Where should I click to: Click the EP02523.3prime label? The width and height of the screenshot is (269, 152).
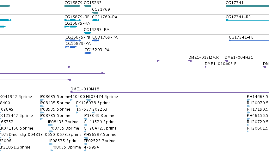click(100, 141)
